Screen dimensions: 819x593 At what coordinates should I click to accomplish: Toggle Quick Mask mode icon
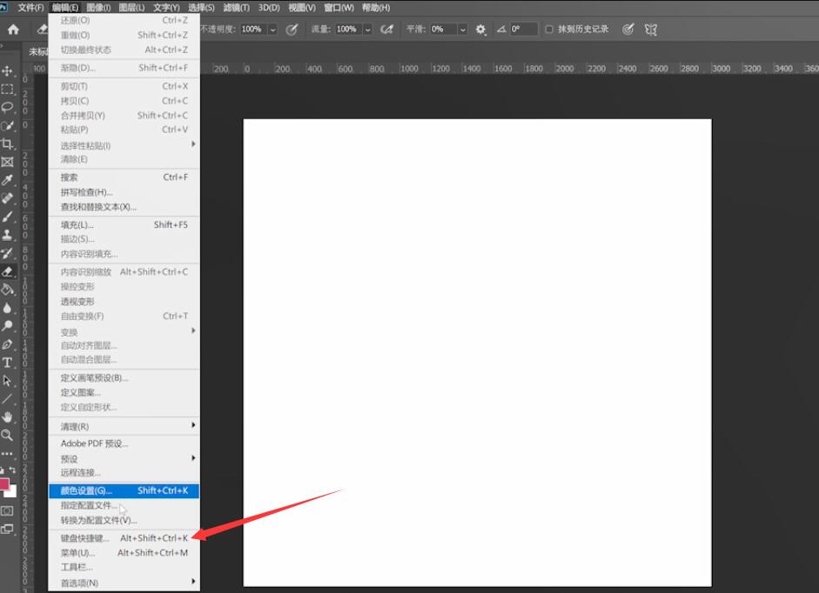coord(7,510)
